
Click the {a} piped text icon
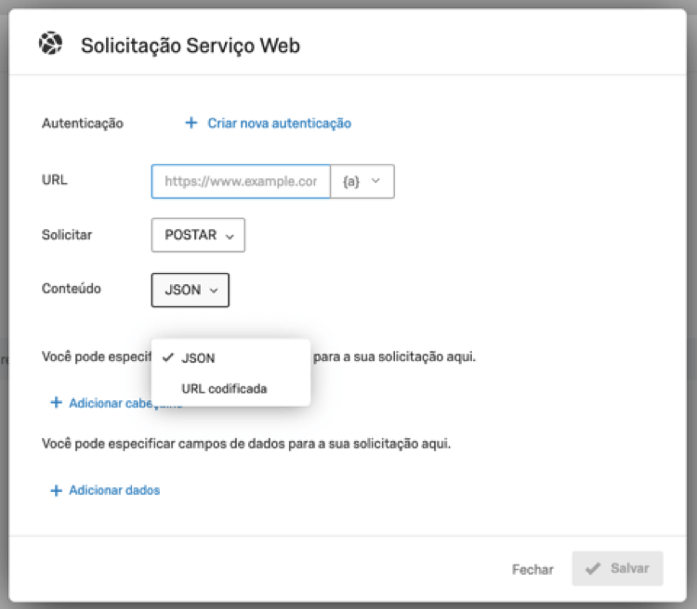(x=351, y=182)
